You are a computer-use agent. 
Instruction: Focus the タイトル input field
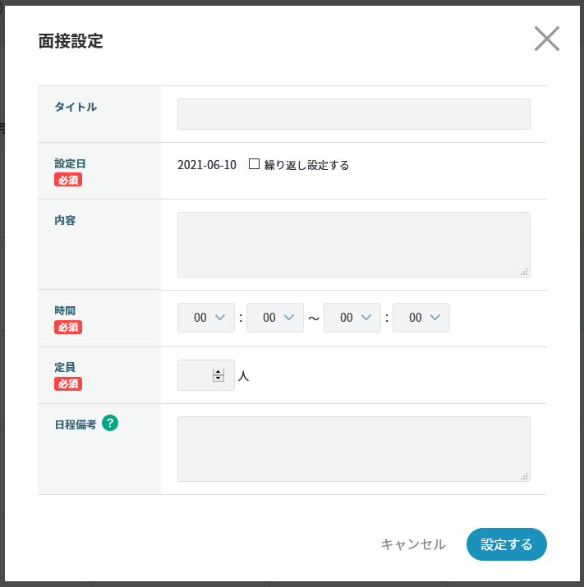[x=353, y=114]
